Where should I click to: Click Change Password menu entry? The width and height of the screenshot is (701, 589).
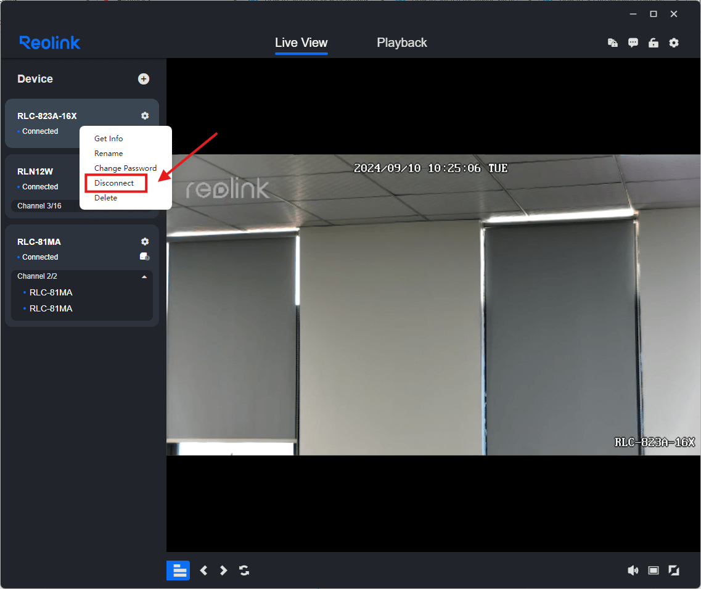coord(126,168)
